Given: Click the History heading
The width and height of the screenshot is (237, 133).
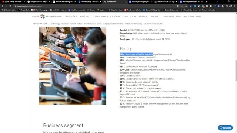Looking at the screenshot, I should [126, 48].
